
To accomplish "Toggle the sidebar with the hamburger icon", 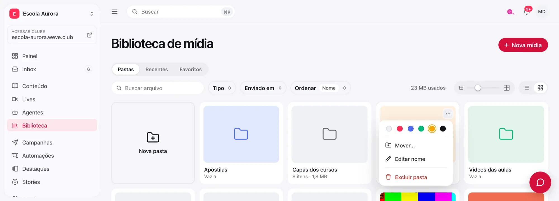I will click(x=115, y=12).
